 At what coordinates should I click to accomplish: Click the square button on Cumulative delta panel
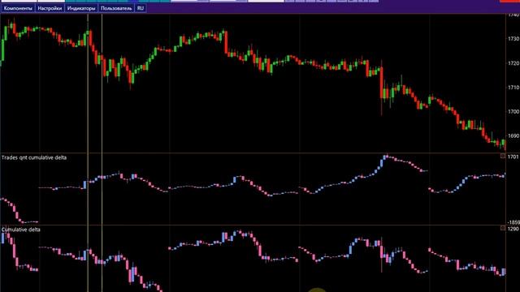pos(503,228)
